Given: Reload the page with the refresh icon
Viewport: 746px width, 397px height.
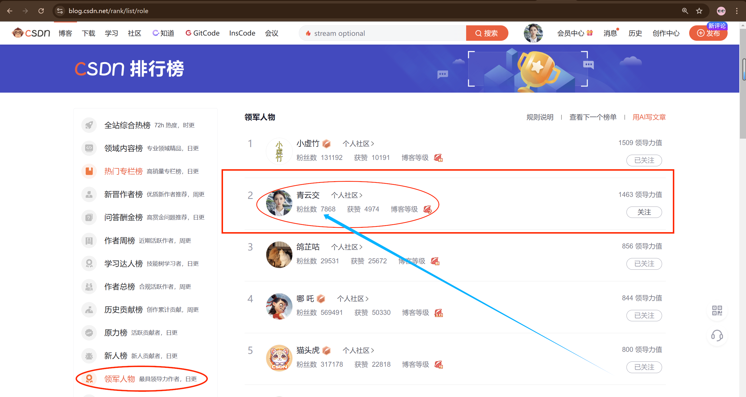Looking at the screenshot, I should [x=41, y=11].
